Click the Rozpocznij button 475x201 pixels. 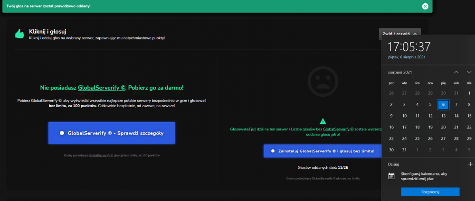point(430,192)
